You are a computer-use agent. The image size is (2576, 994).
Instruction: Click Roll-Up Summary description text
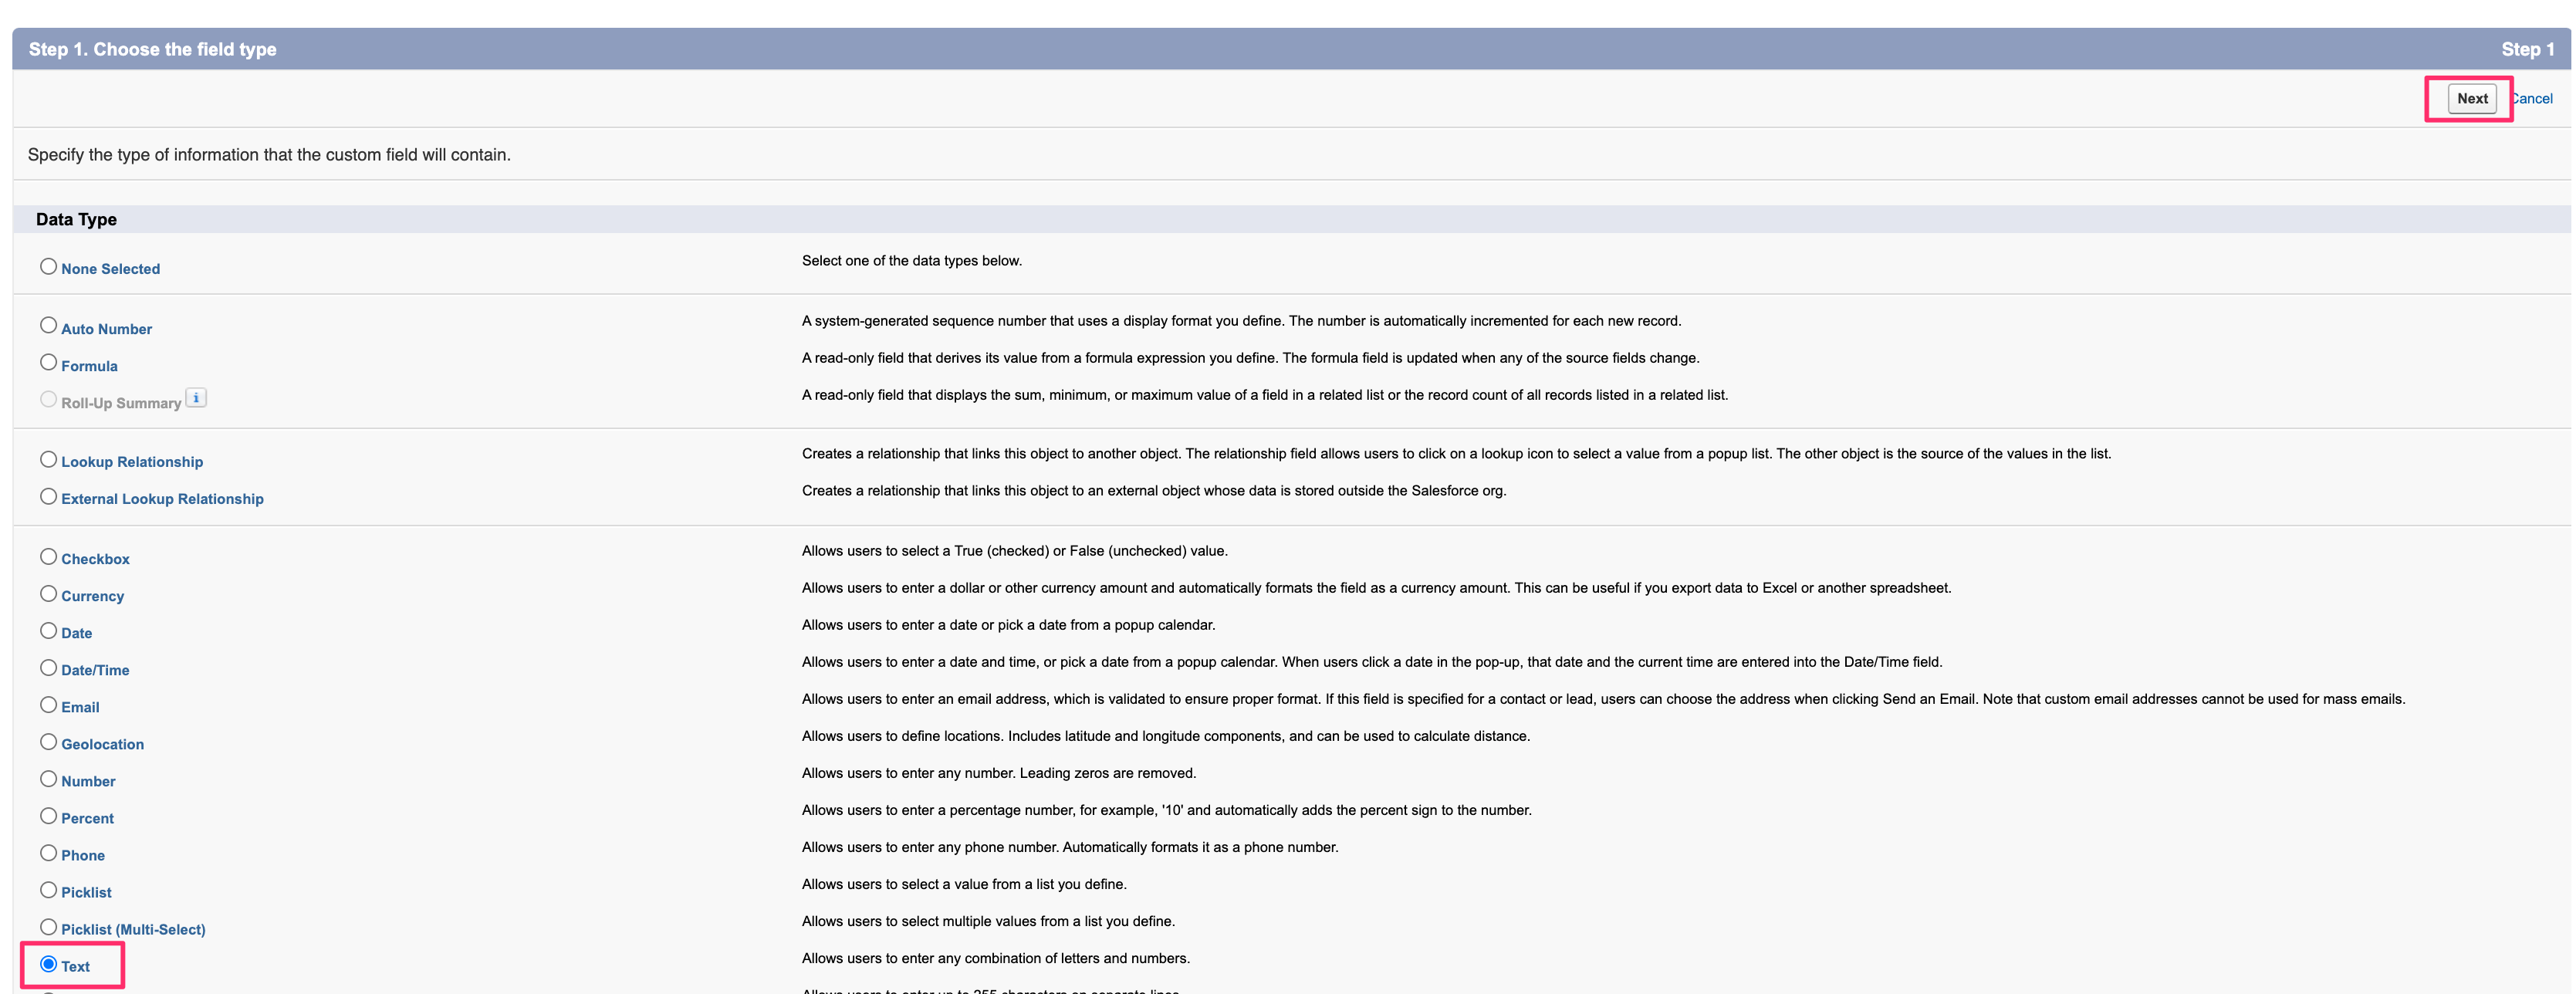1265,395
